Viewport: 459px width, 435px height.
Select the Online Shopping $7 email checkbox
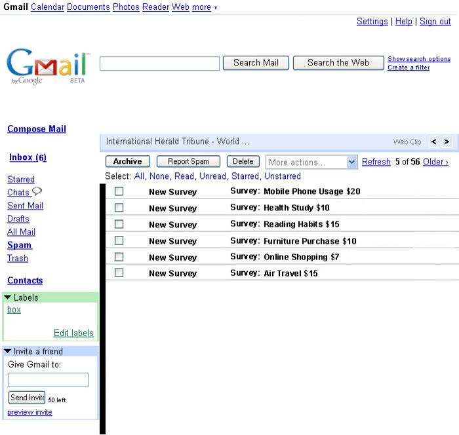pos(119,257)
